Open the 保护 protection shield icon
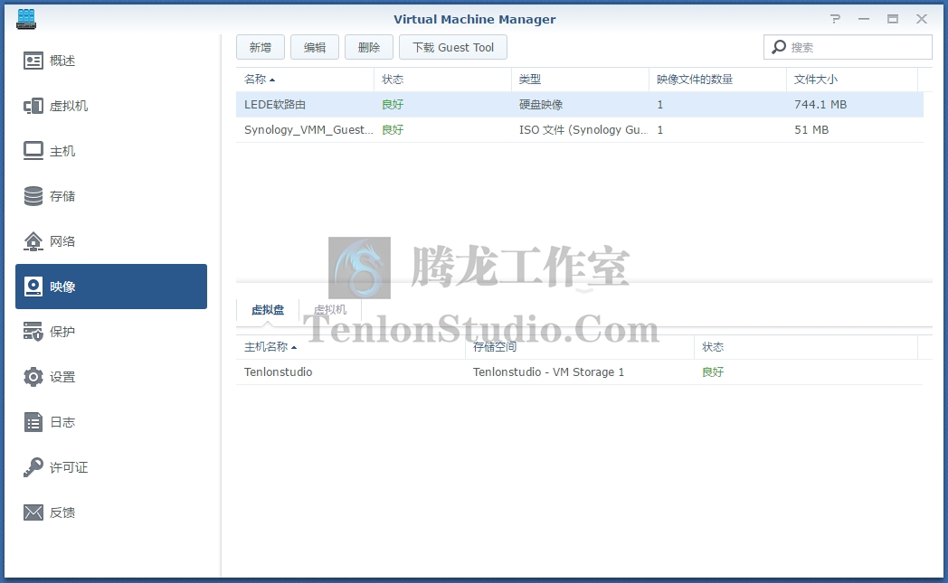 pos(33,332)
